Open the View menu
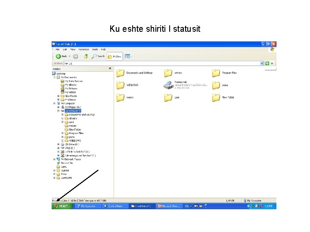 coord(73,49)
